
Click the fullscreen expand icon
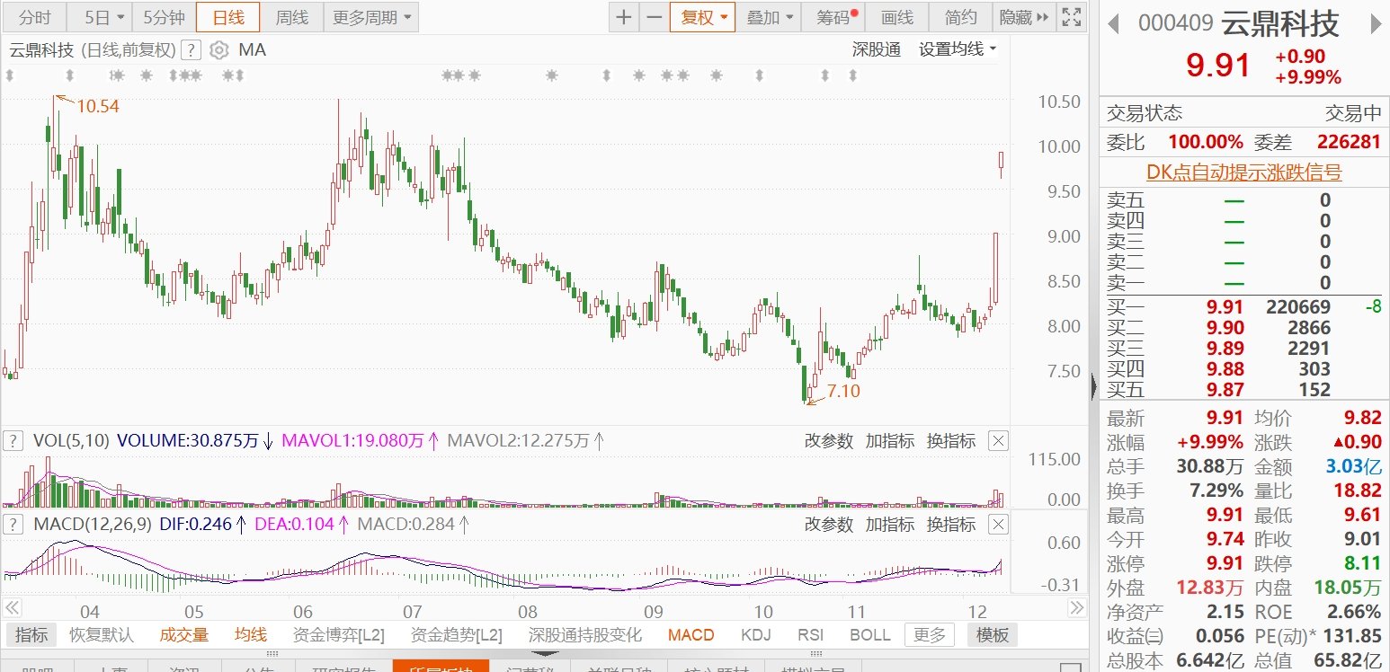pyautogui.click(x=1071, y=17)
